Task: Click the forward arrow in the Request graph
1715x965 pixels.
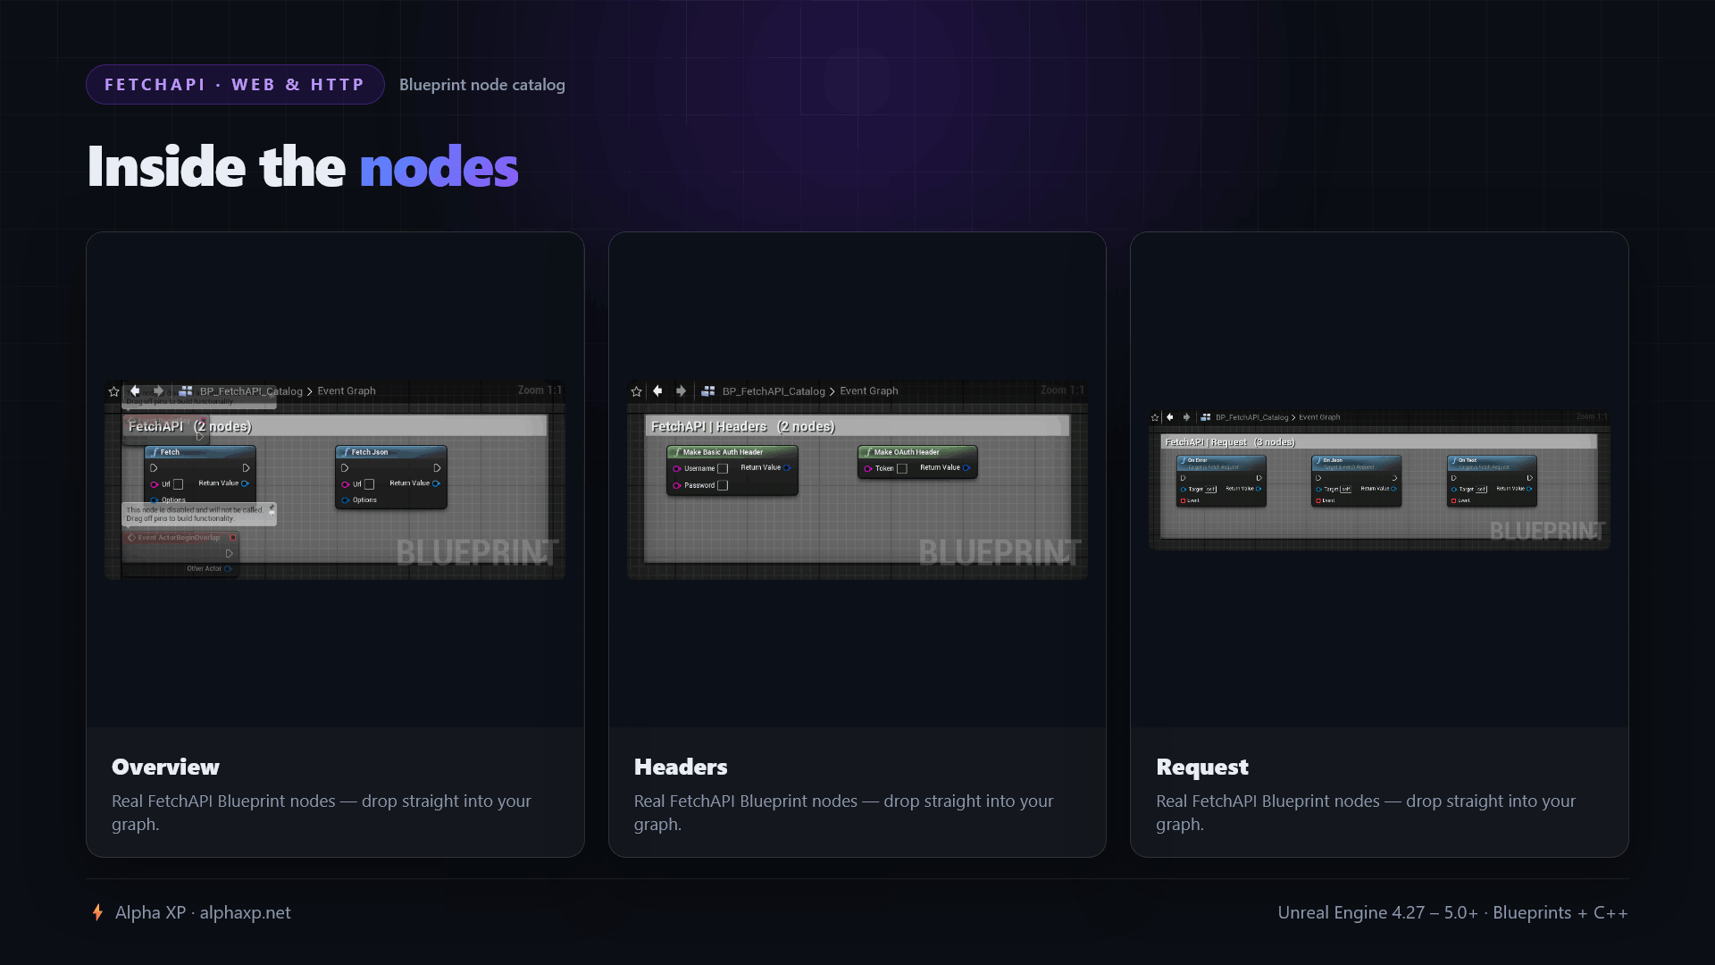Action: pyautogui.click(x=1186, y=416)
